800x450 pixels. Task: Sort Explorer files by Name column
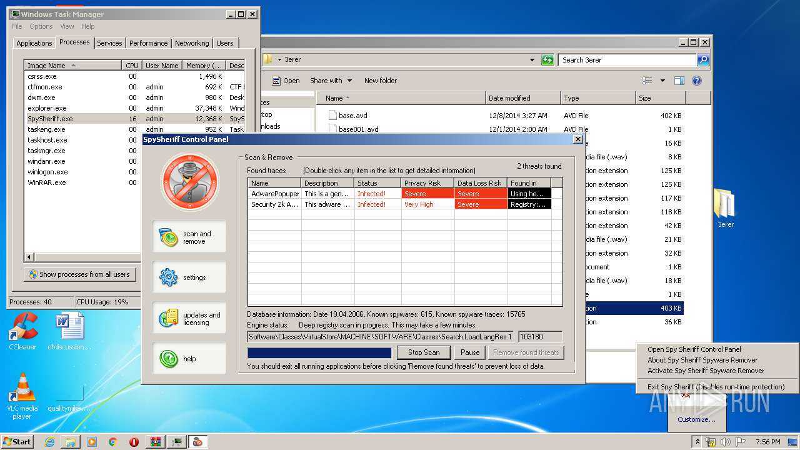[x=401, y=98]
